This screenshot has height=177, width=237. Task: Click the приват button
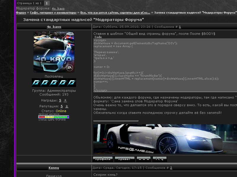(124, 159)
